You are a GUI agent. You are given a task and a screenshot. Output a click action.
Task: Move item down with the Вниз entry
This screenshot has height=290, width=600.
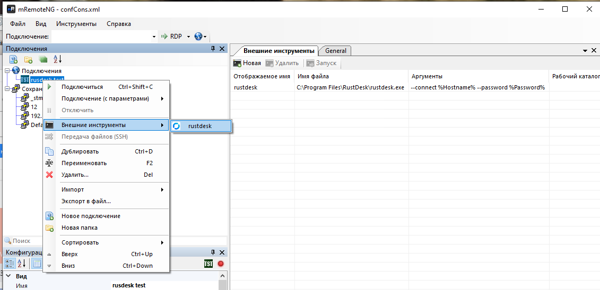click(106, 266)
